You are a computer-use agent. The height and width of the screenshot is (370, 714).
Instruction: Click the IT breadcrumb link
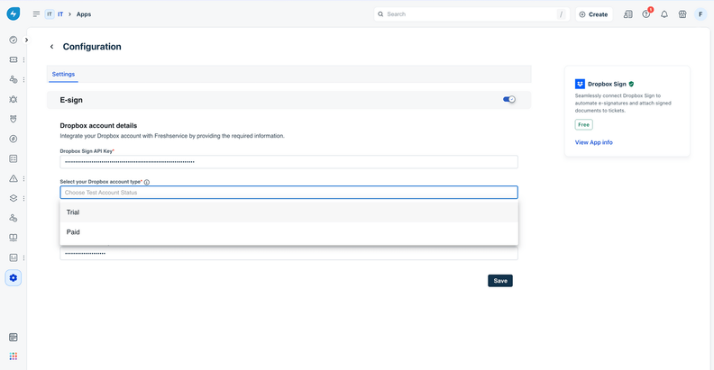click(60, 14)
